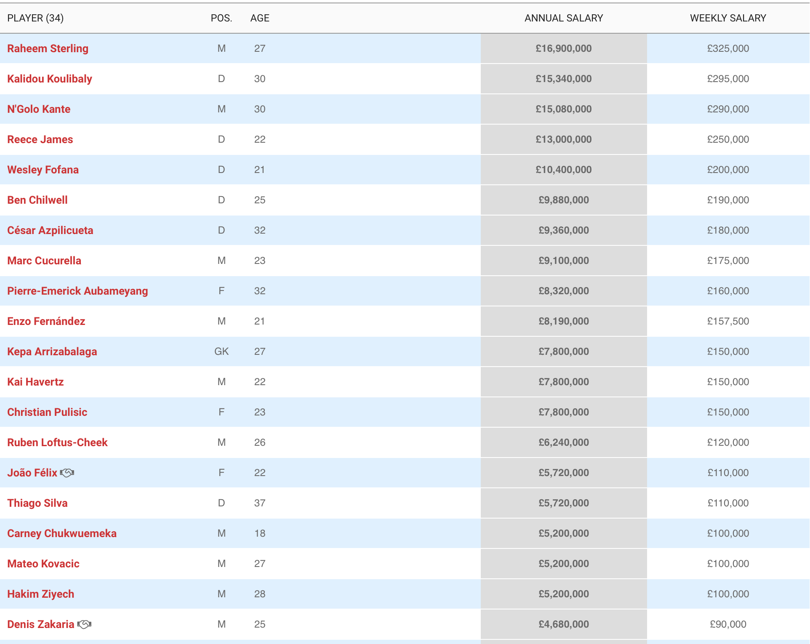
Task: Click position F in Christian Pulisic row
Action: [221, 412]
